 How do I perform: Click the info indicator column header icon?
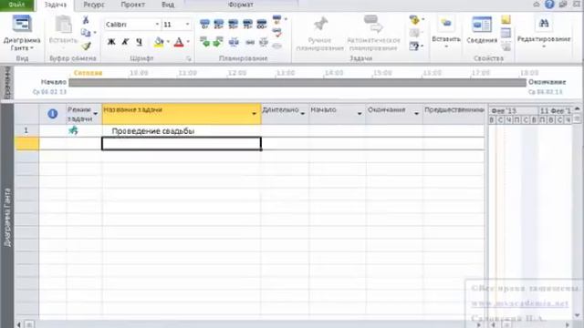(x=53, y=114)
